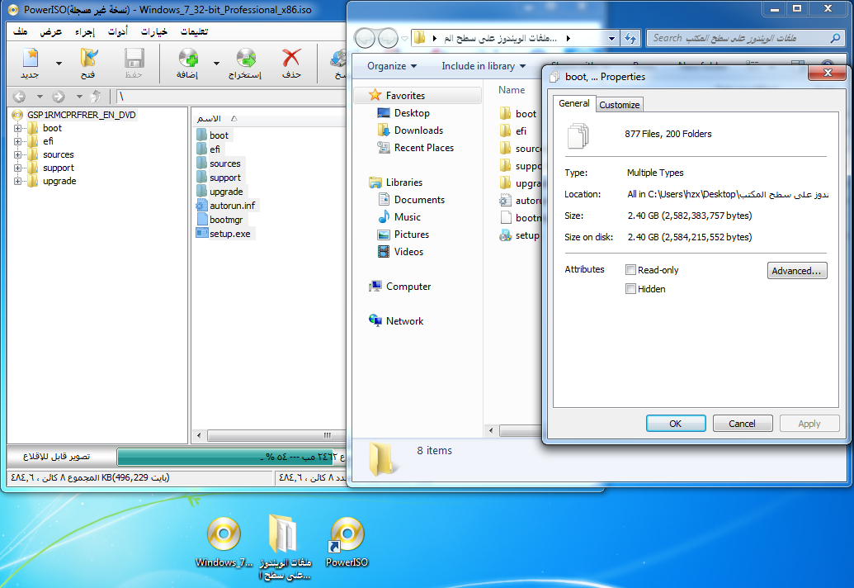854x588 pixels.
Task: Click the Open (فتح) toolbar icon in PowerISO
Action: [88, 64]
